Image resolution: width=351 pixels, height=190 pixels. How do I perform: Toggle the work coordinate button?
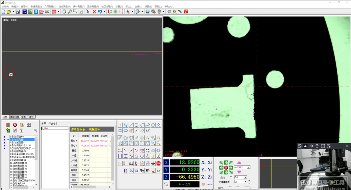[x=210, y=184]
